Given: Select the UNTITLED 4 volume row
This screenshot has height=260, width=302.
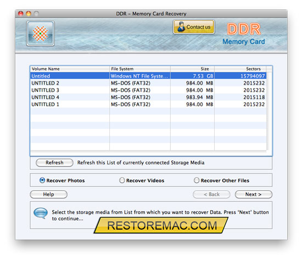Looking at the screenshot, I should tap(148, 97).
